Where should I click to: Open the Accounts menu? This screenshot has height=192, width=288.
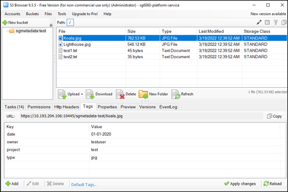(12, 14)
